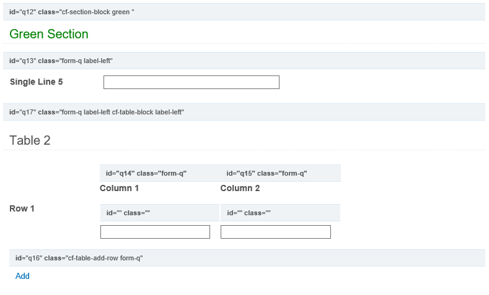Focus the Column 2 input in Row 1
489x295 pixels.
tap(275, 232)
